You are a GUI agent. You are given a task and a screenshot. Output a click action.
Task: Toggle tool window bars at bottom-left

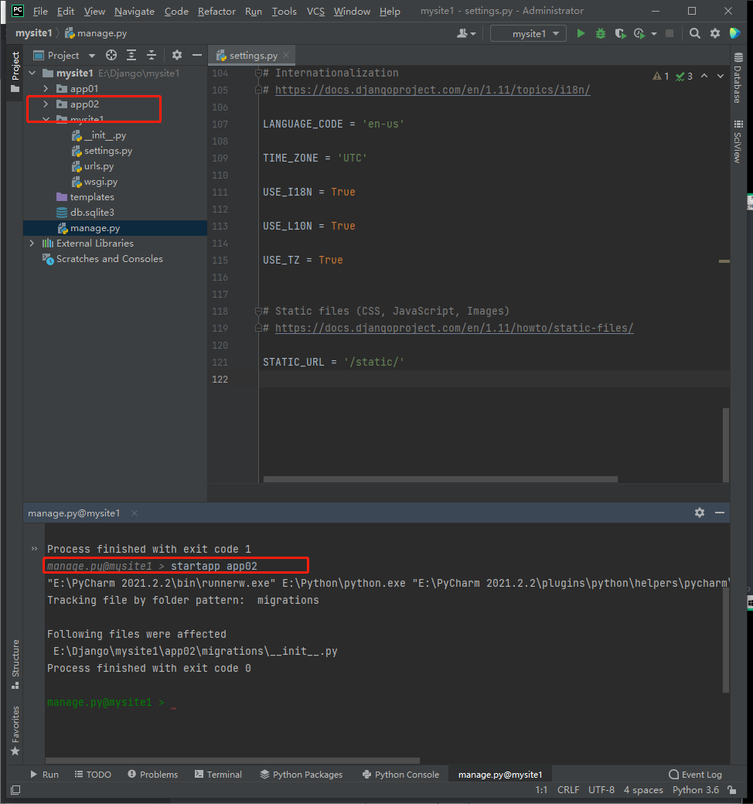point(15,790)
